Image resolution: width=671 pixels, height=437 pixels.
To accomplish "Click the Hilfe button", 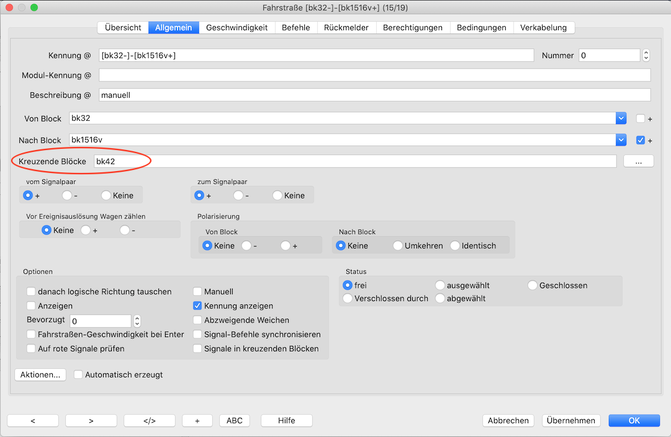I will [x=286, y=420].
